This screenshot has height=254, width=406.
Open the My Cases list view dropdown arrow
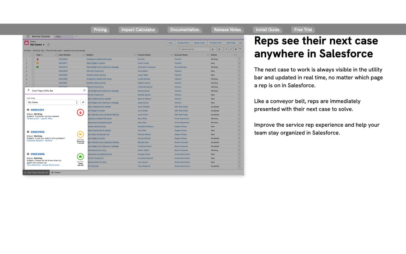(x=43, y=45)
